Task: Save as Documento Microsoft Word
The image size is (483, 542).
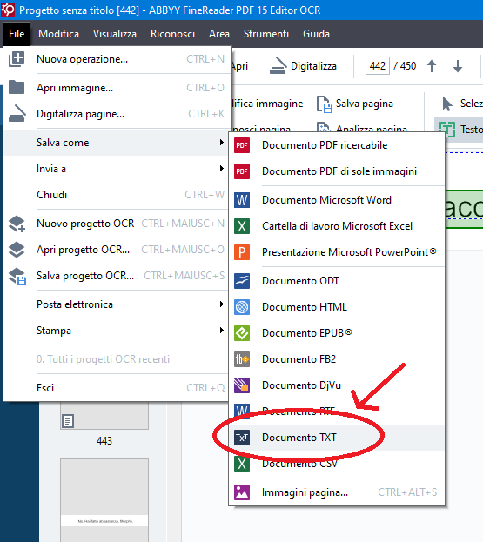Action: [x=337, y=200]
